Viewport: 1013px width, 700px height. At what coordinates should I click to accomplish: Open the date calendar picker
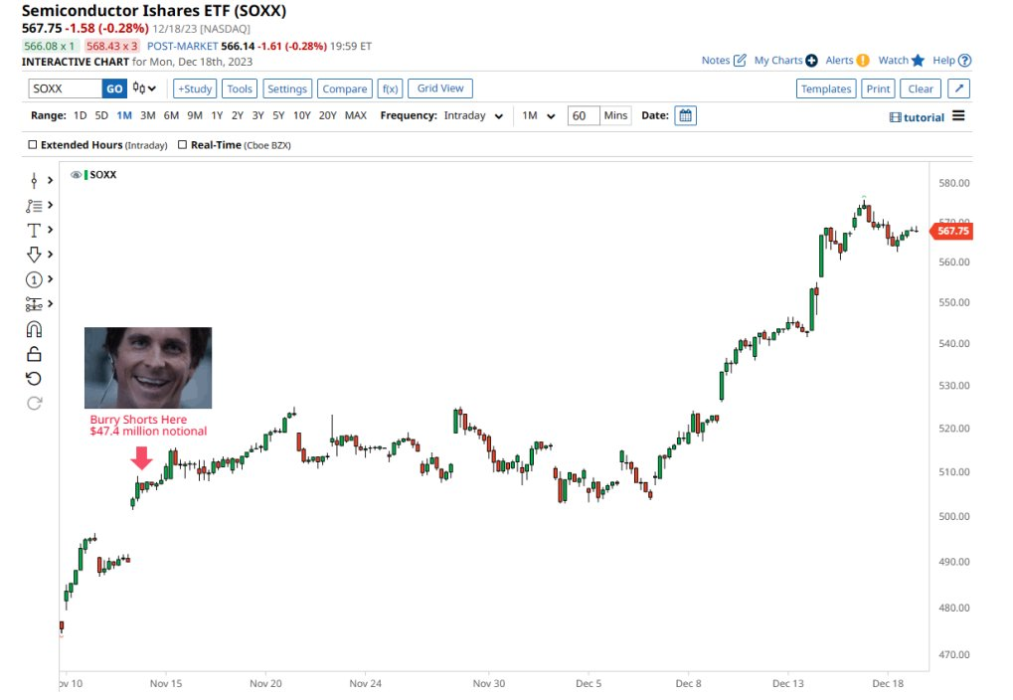pos(685,116)
